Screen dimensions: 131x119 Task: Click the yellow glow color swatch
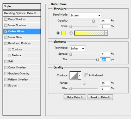coord(64,33)
